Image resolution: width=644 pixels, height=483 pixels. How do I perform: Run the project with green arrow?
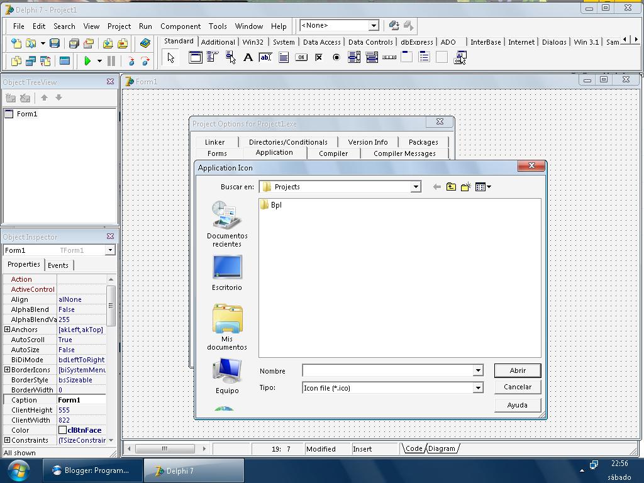[x=87, y=61]
